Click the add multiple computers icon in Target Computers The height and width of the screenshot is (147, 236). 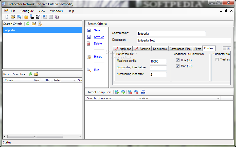tap(123, 92)
